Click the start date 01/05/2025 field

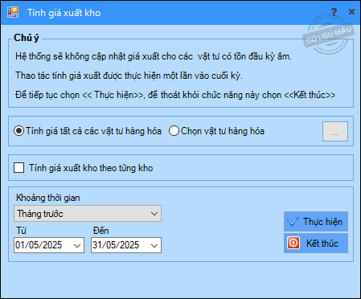tap(49, 245)
